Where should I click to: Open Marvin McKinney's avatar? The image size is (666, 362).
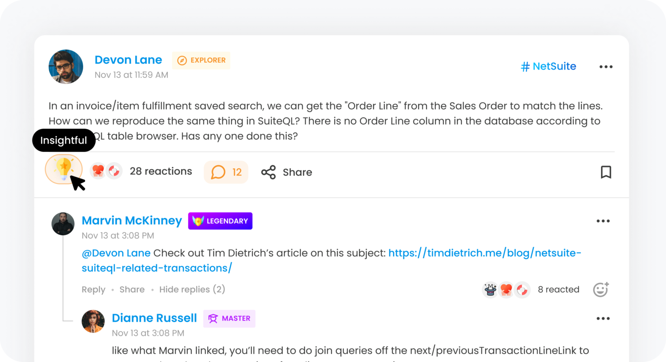pos(63,224)
